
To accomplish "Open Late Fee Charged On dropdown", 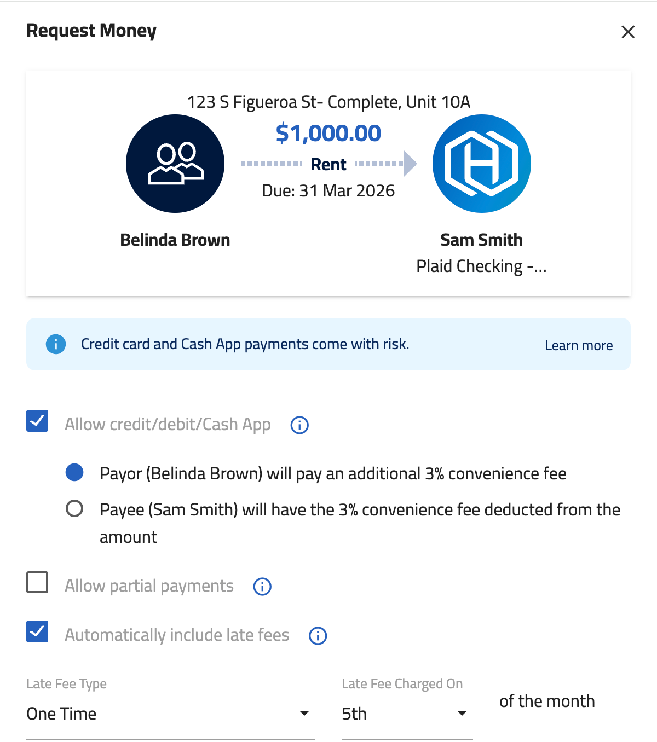I will pyautogui.click(x=407, y=714).
